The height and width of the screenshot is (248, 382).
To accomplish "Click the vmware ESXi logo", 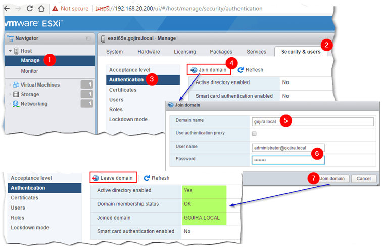I will (33, 23).
